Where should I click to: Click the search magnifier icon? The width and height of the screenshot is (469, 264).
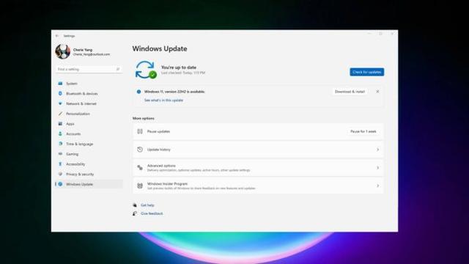(x=117, y=69)
